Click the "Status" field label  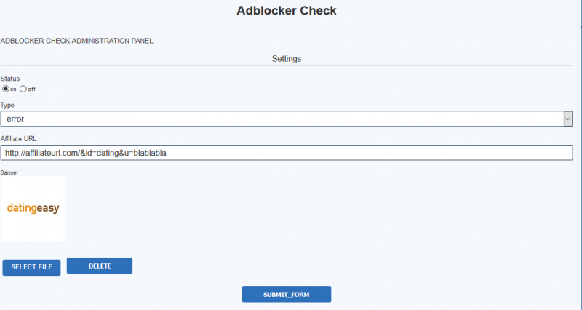[x=10, y=79]
